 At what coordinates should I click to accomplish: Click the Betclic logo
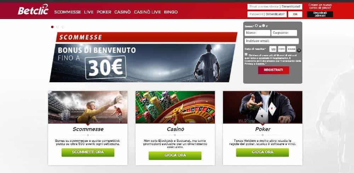33,10
